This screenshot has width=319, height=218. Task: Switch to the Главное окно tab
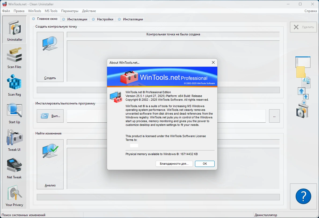45,19
